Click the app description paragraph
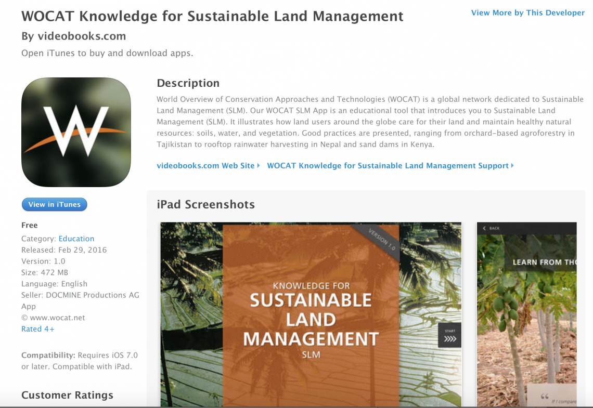The image size is (593, 408). coord(370,122)
